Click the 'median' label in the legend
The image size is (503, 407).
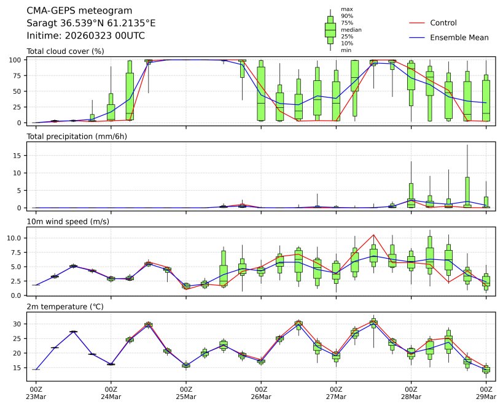coord(351,29)
